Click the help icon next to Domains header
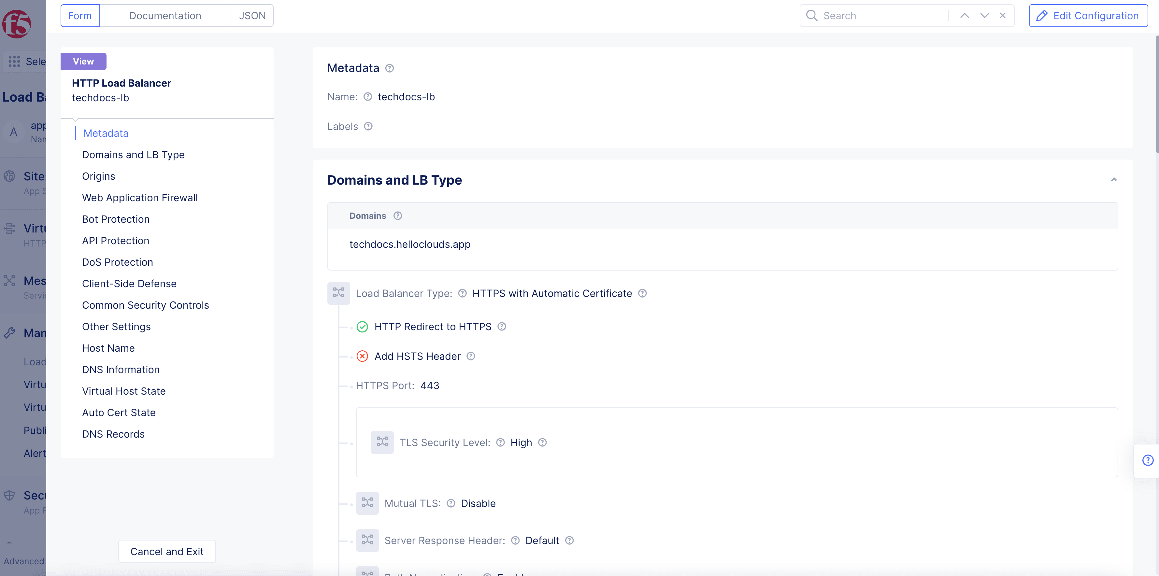The image size is (1159, 576). tap(397, 216)
